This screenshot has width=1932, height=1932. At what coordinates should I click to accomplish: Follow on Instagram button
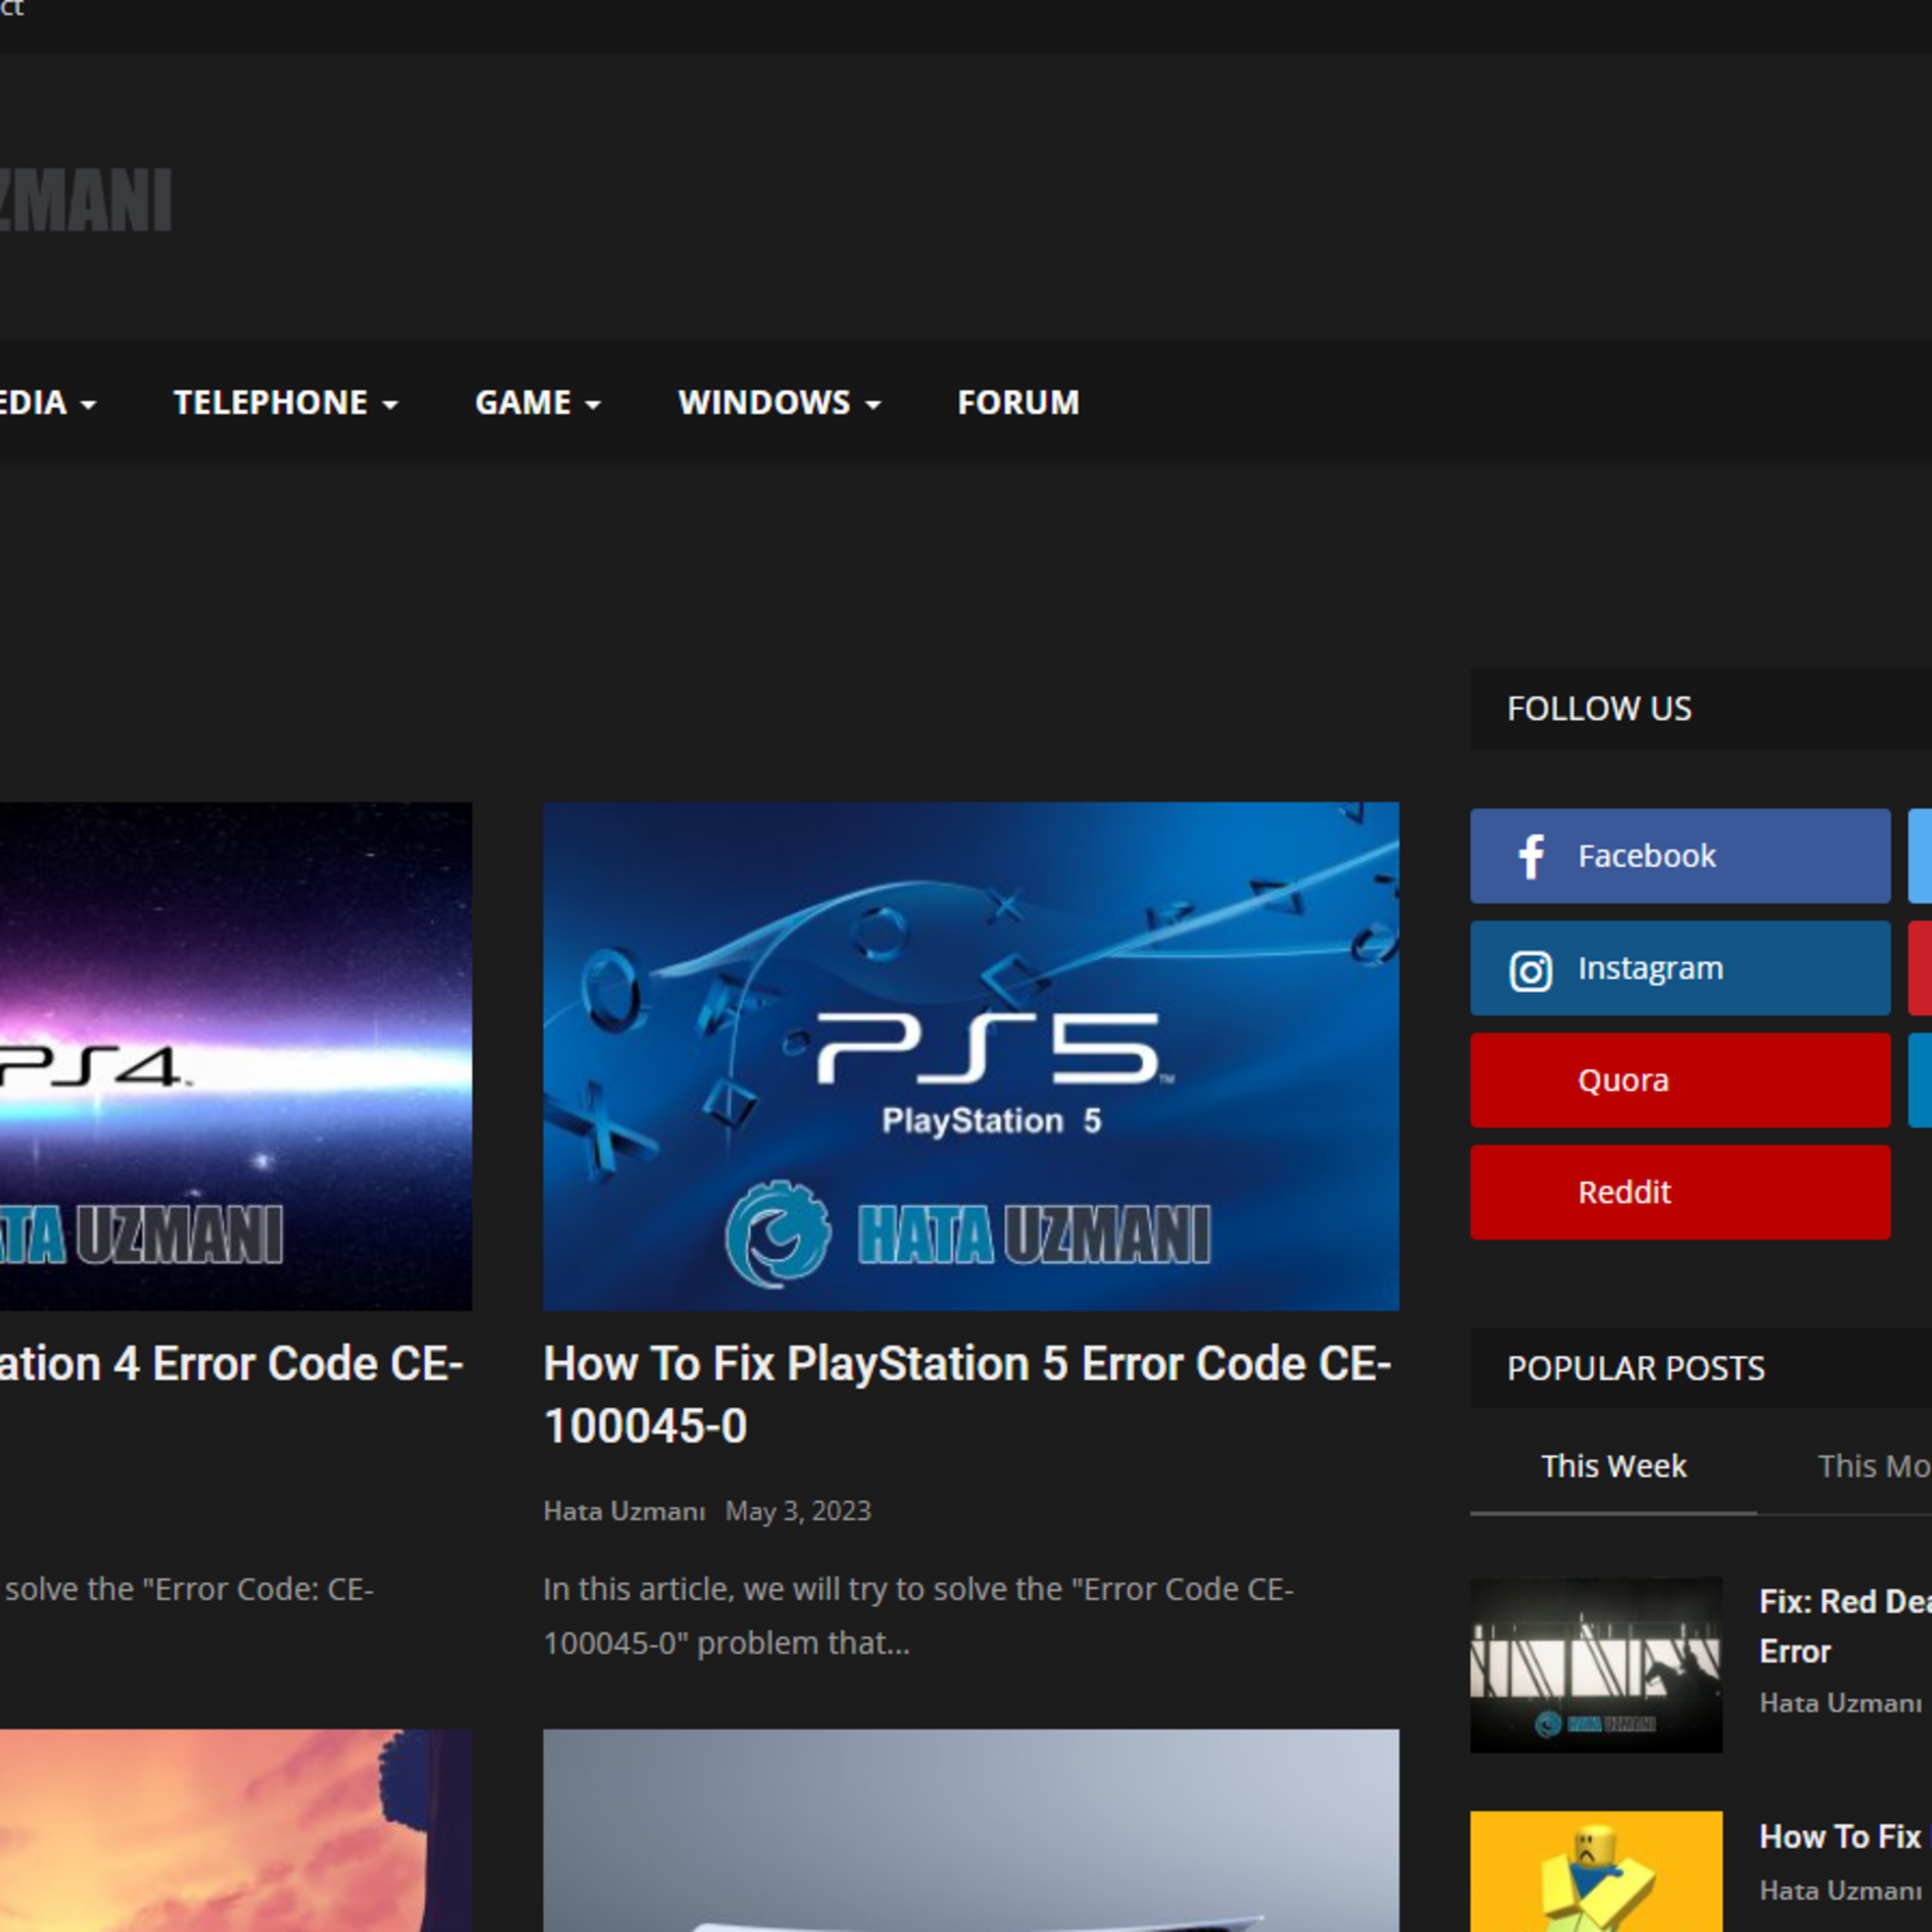pyautogui.click(x=1680, y=968)
